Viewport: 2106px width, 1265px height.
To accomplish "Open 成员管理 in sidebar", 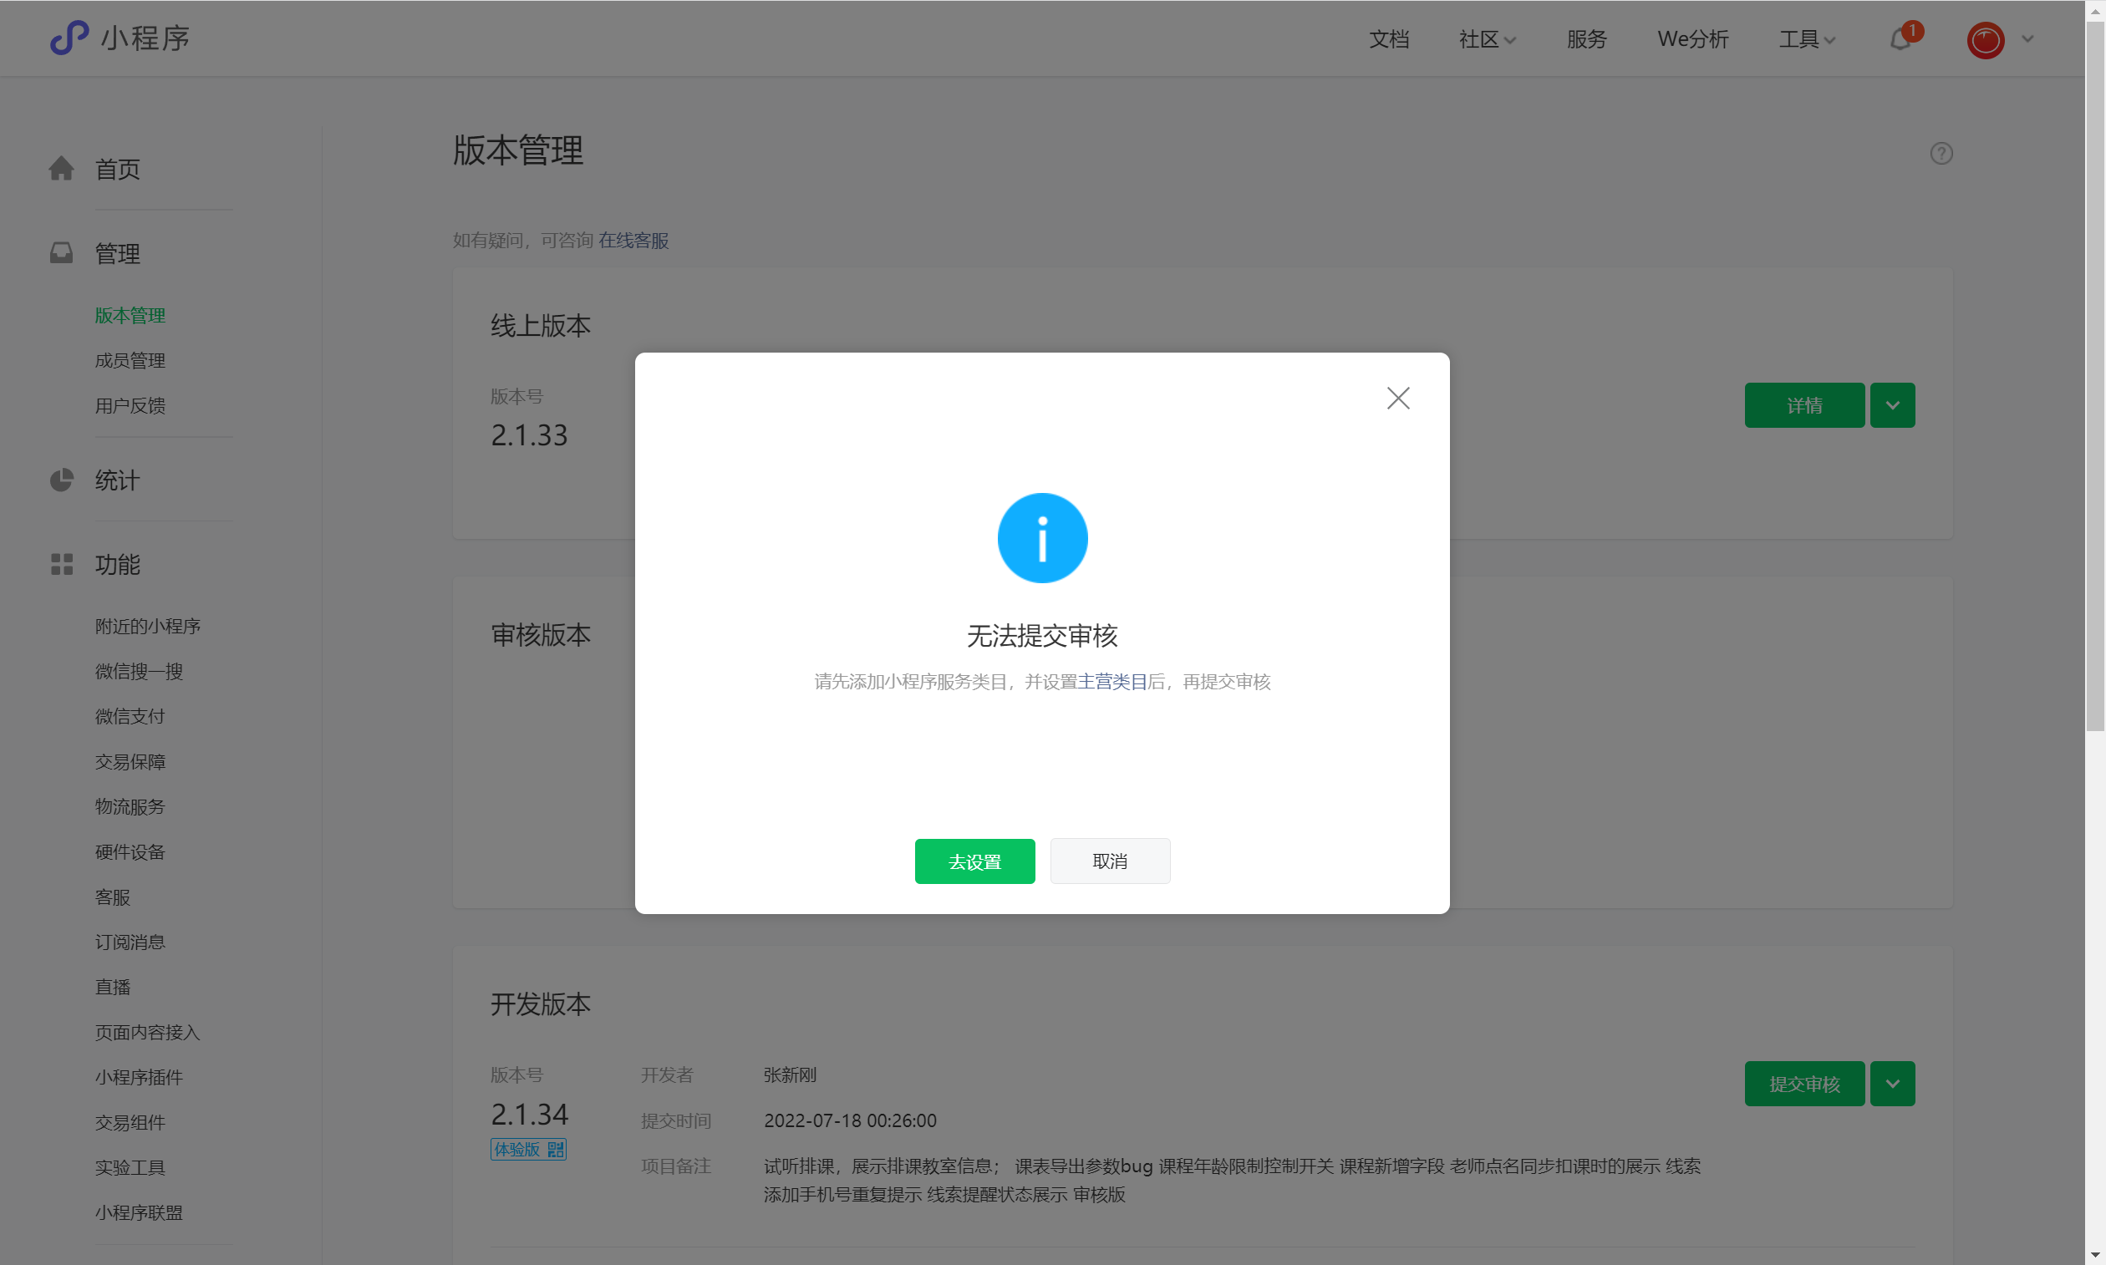I will [x=130, y=361].
